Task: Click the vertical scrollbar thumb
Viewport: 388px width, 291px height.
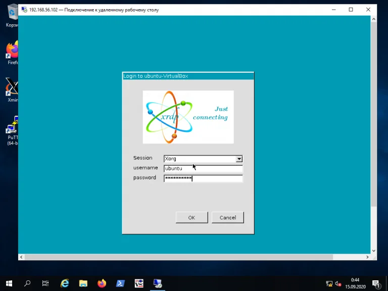Action: coord(374,114)
